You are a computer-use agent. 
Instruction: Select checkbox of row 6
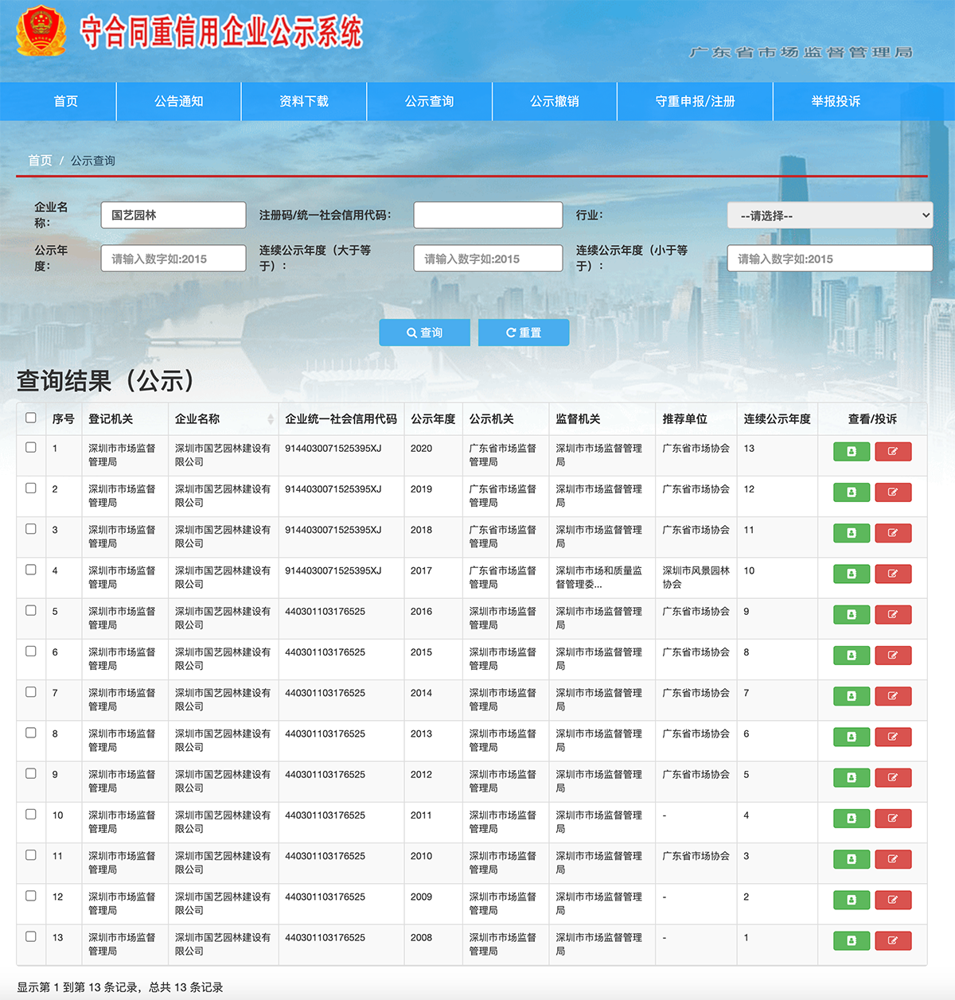[30, 651]
